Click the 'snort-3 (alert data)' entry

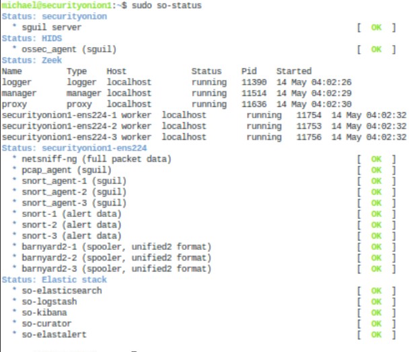pyautogui.click(x=71, y=236)
